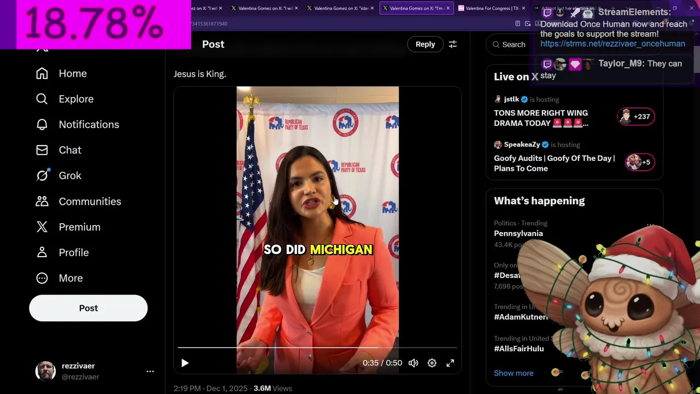Close the Valentina For Congress tab
This screenshot has width=700, height=394.
523,8
